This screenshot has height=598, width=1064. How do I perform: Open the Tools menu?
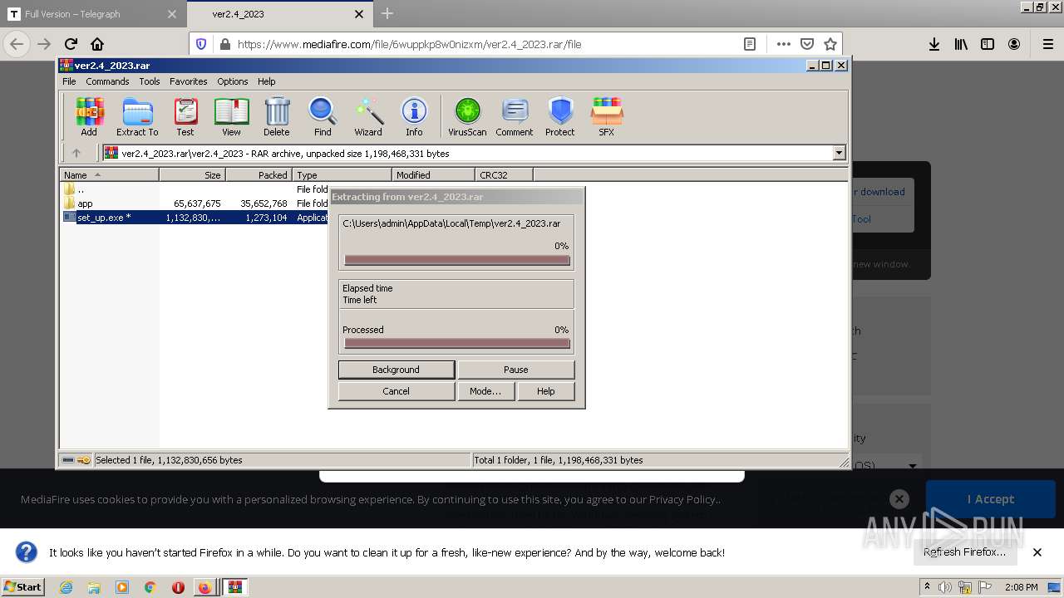[150, 81]
